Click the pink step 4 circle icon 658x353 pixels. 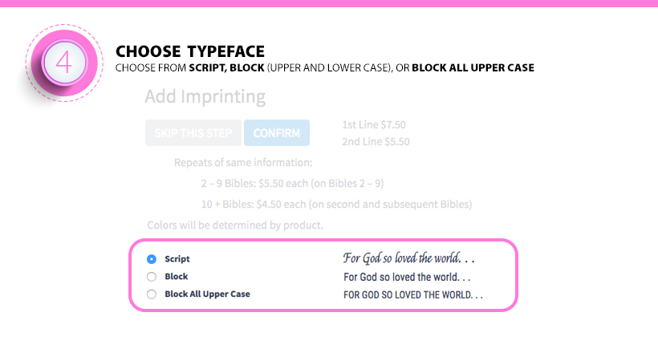coord(63,63)
